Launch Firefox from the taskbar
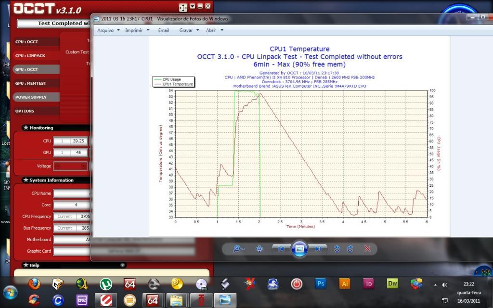 coord(34,284)
